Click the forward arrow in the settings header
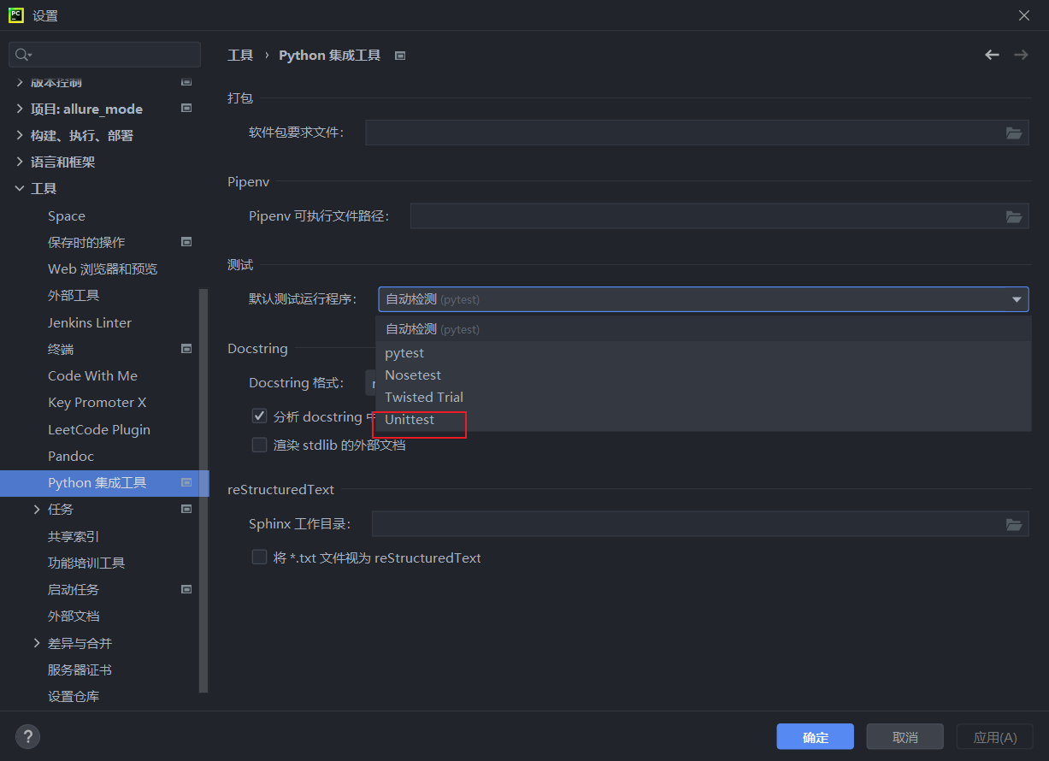 pos(1021,55)
